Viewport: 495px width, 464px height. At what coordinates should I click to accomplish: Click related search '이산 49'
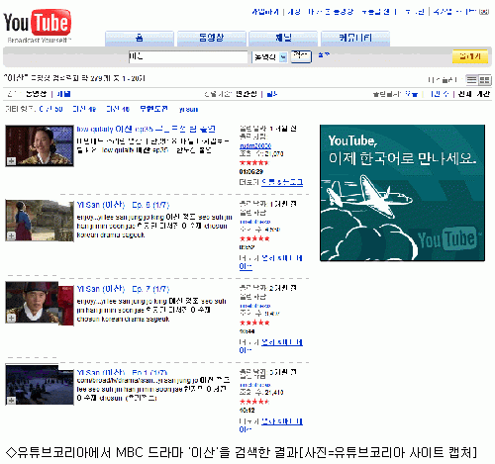(84, 109)
